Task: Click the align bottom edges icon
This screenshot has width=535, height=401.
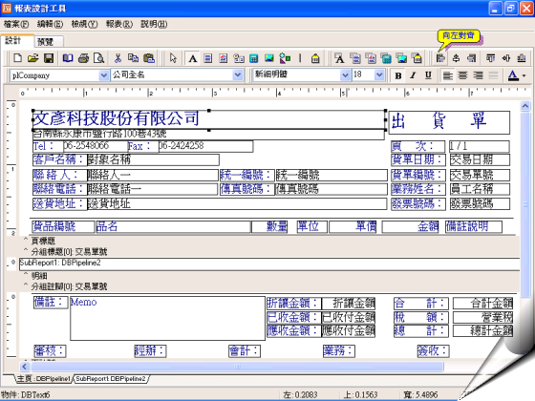Action: [522, 58]
